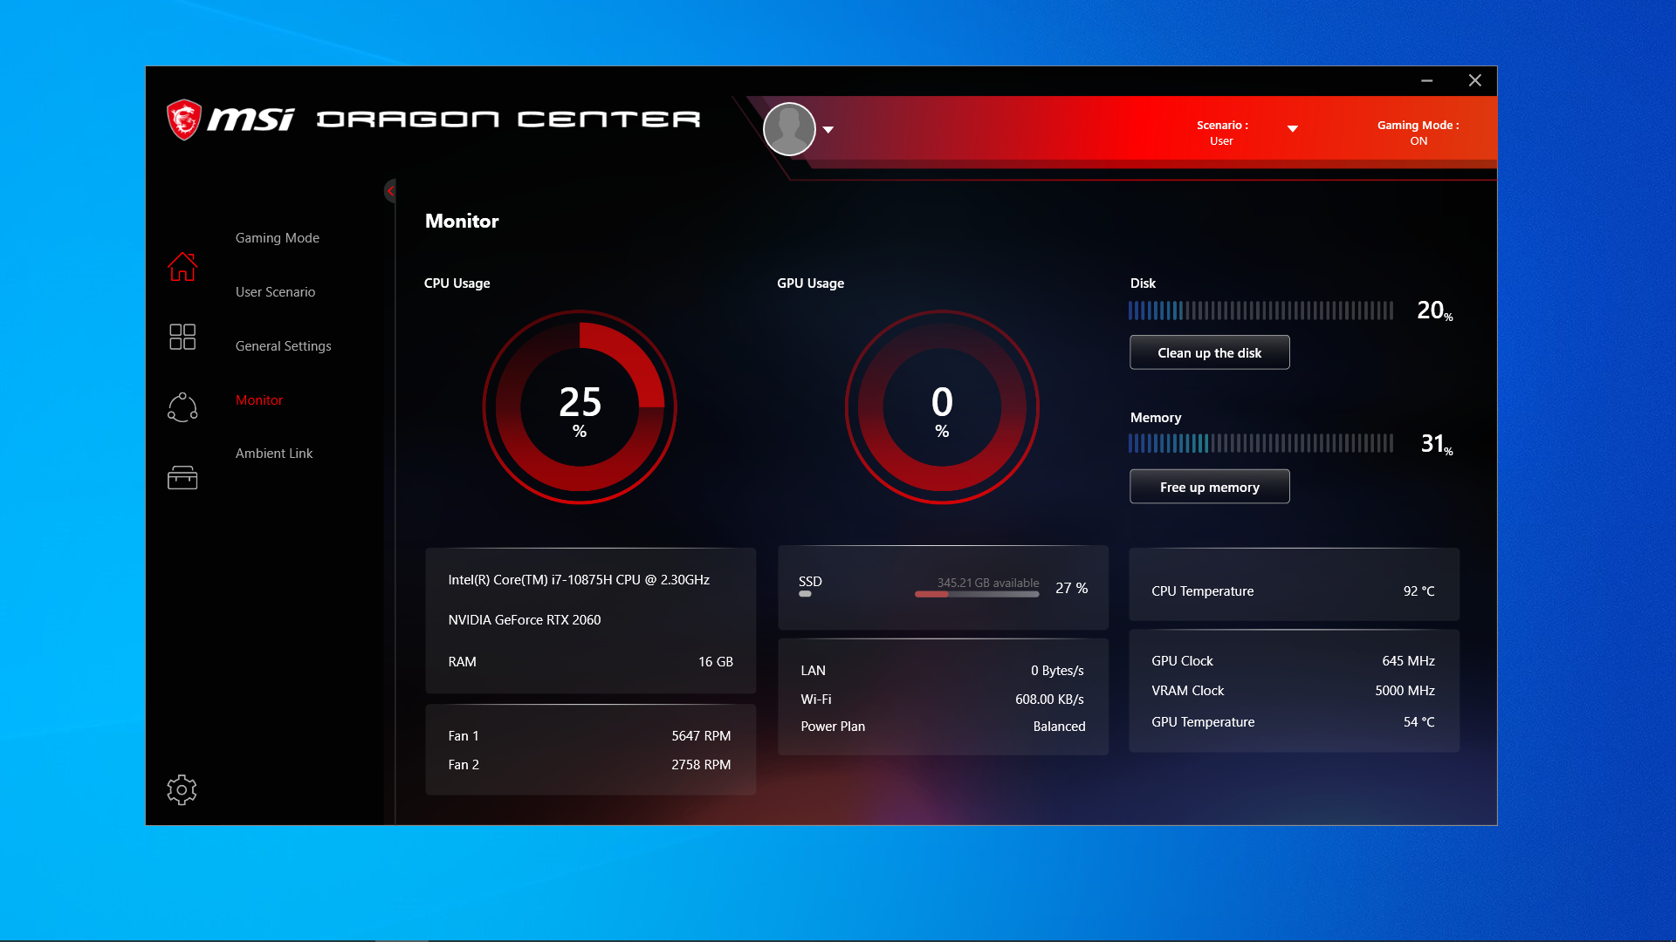Viewport: 1676px width, 942px height.
Task: Click the user profile avatar
Action: (x=789, y=129)
